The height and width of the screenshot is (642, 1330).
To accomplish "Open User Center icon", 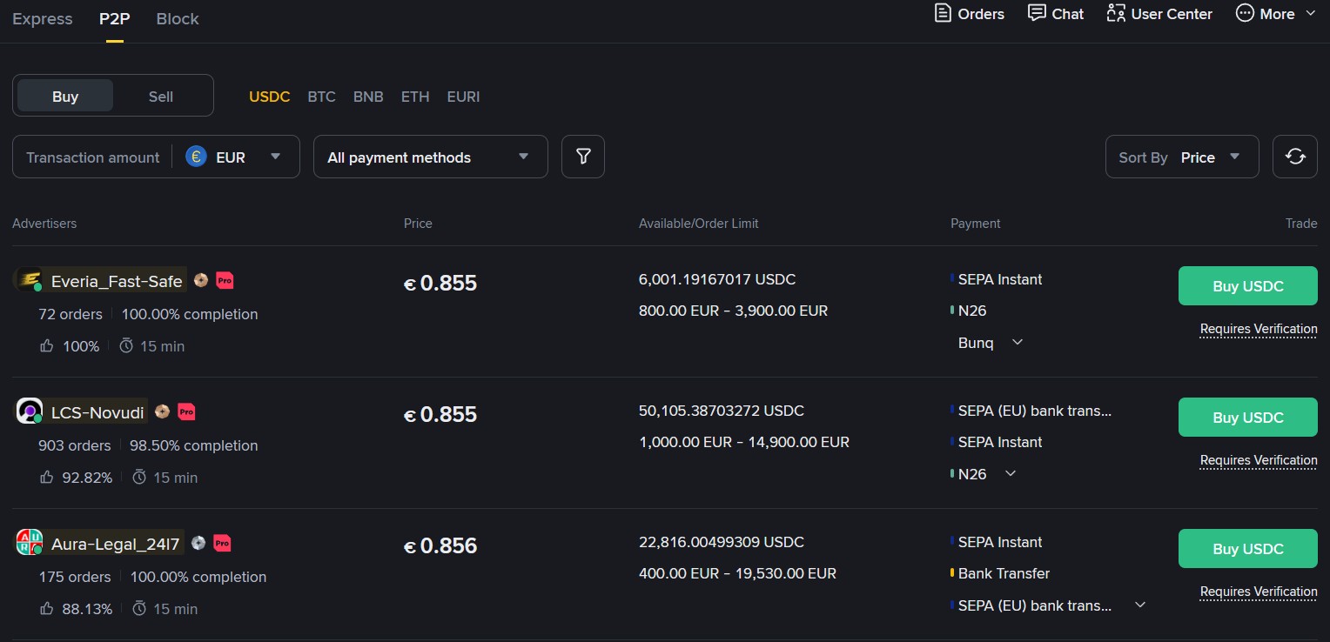I will [1116, 13].
